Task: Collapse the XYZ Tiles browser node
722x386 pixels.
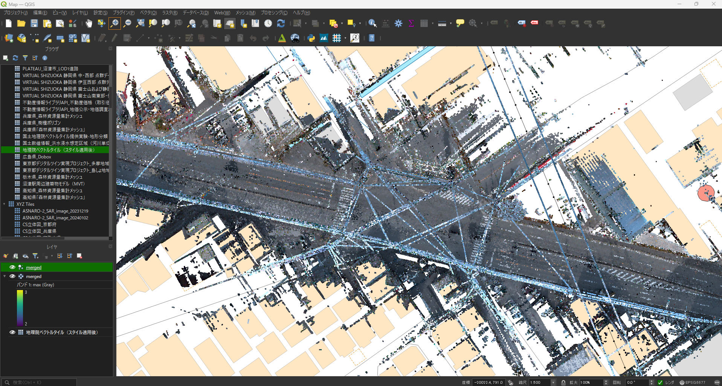Action: (x=5, y=204)
